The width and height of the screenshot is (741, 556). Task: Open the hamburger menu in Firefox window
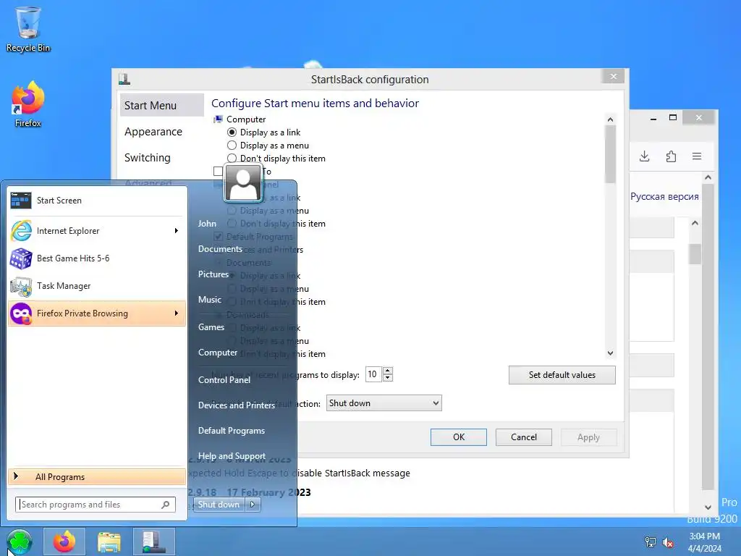coord(697,156)
